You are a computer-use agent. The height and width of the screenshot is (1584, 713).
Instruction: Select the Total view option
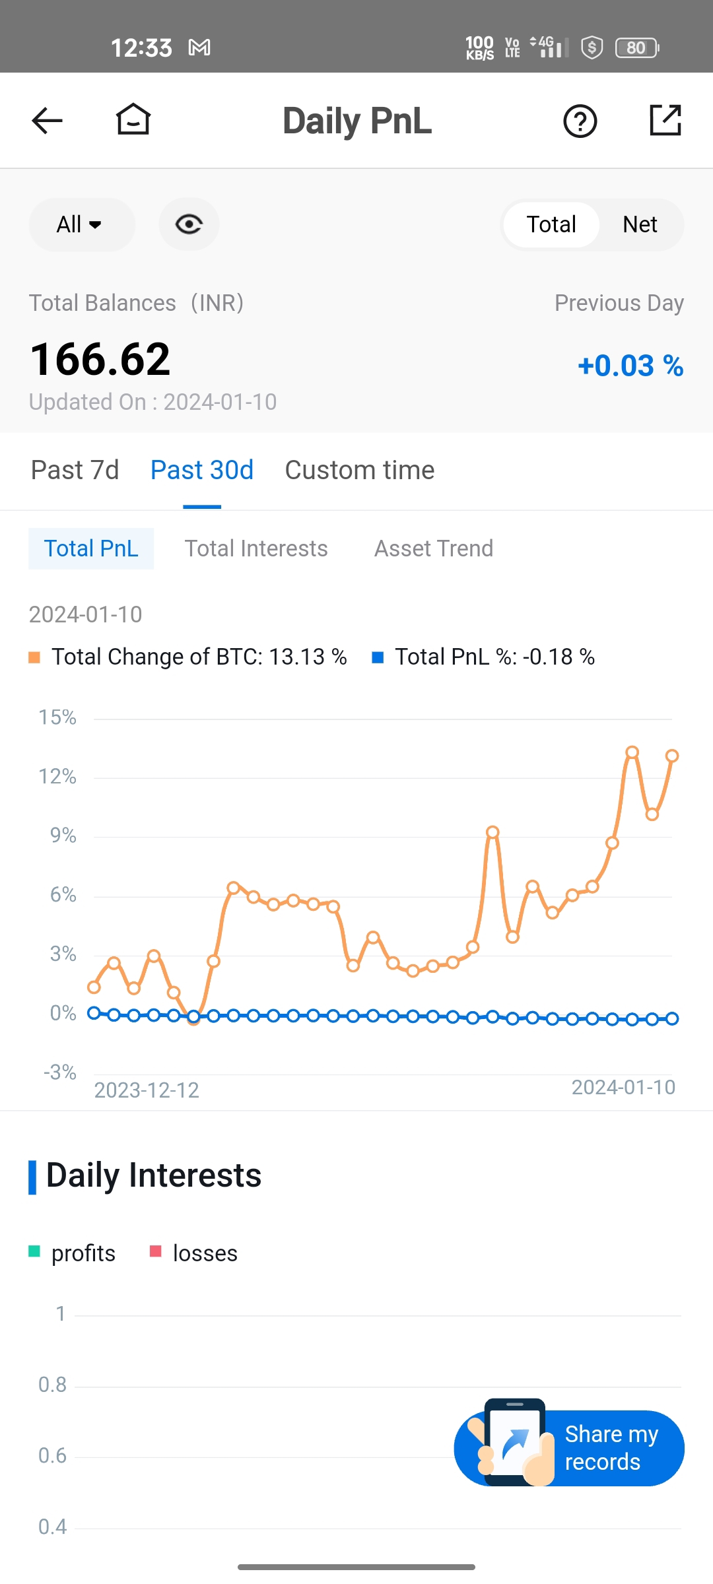coord(551,224)
